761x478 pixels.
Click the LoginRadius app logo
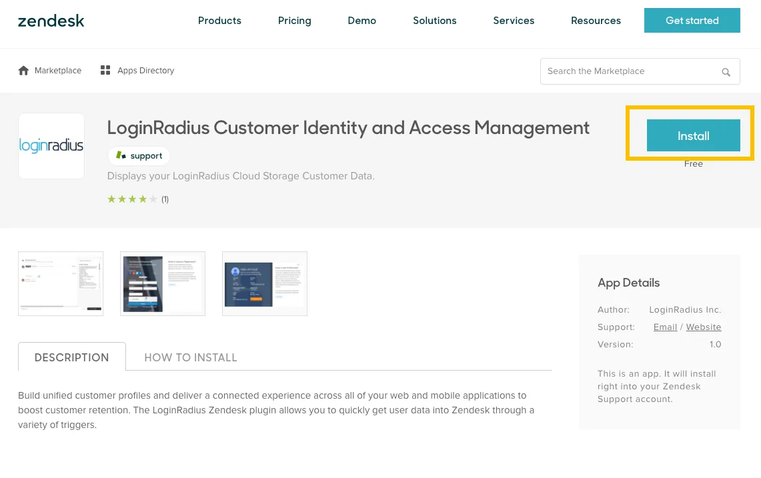[x=51, y=146]
